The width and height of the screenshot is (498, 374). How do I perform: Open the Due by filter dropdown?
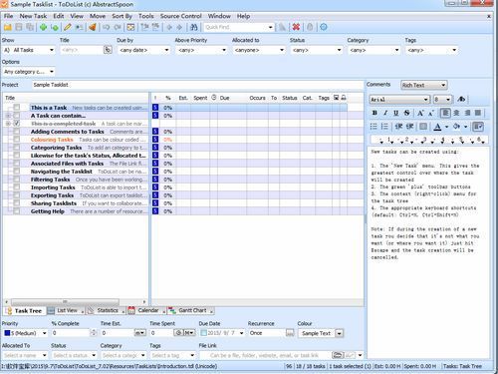pos(166,50)
